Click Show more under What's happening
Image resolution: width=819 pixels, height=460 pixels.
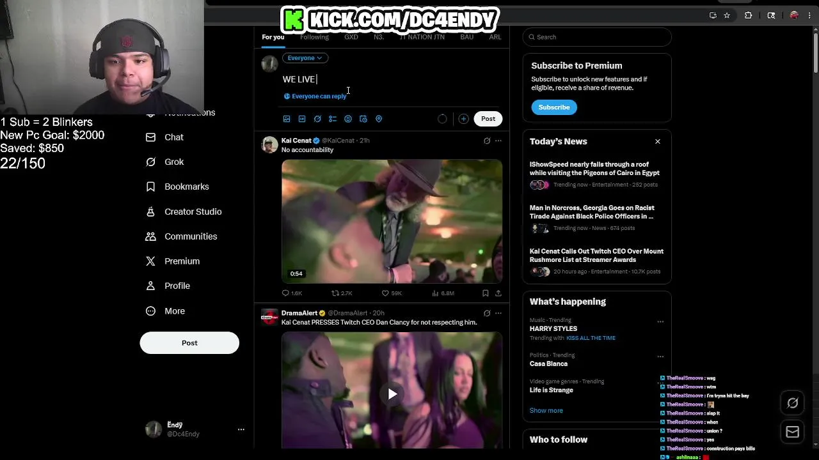(546, 411)
